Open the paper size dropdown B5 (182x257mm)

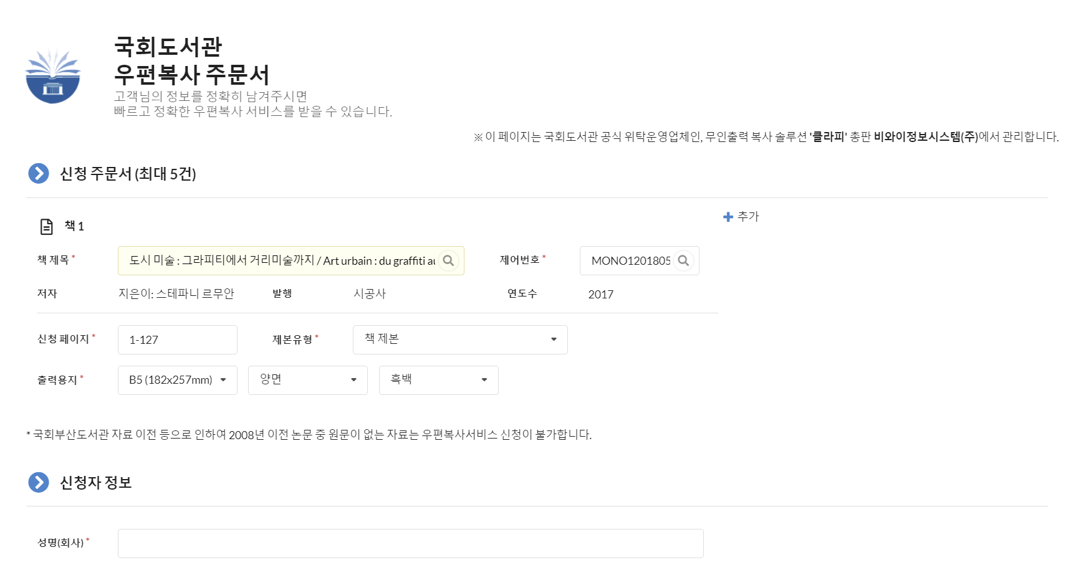coord(178,380)
